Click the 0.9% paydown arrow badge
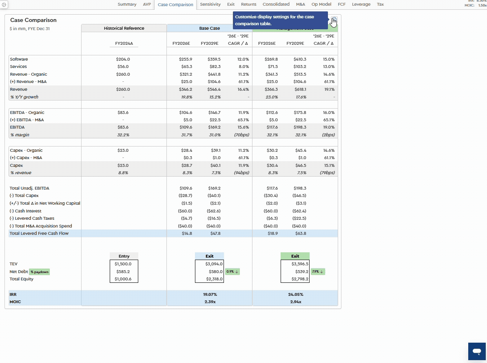Image resolution: width=487 pixels, height=363 pixels. point(232,271)
